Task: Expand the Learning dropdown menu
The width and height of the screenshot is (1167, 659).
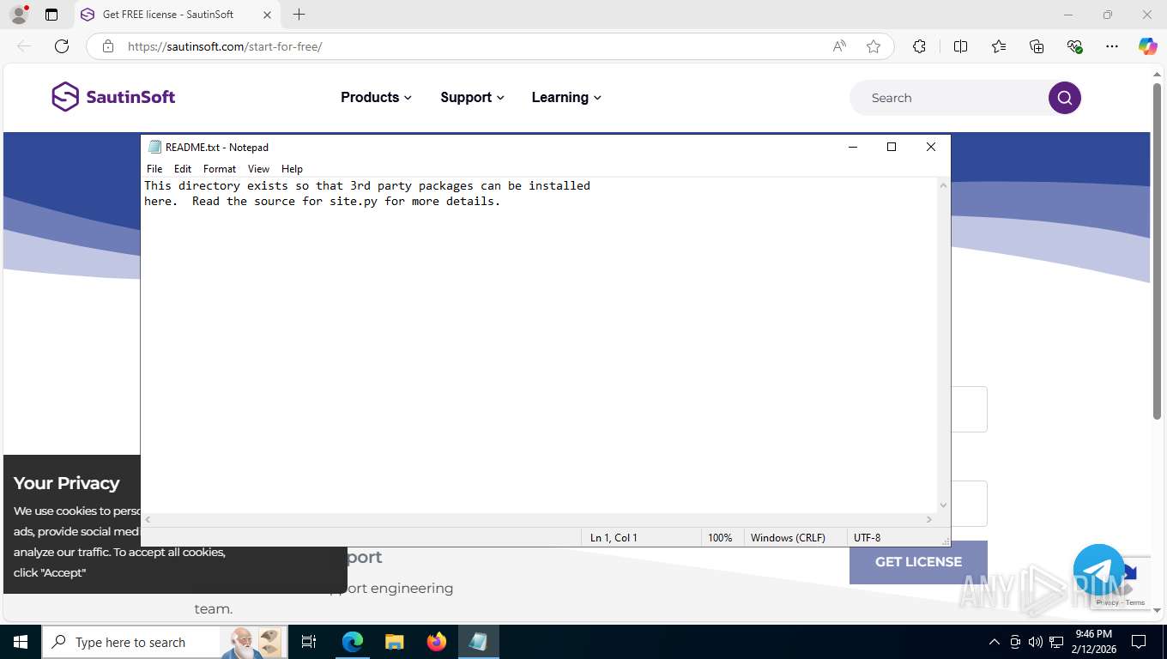Action: pyautogui.click(x=566, y=97)
